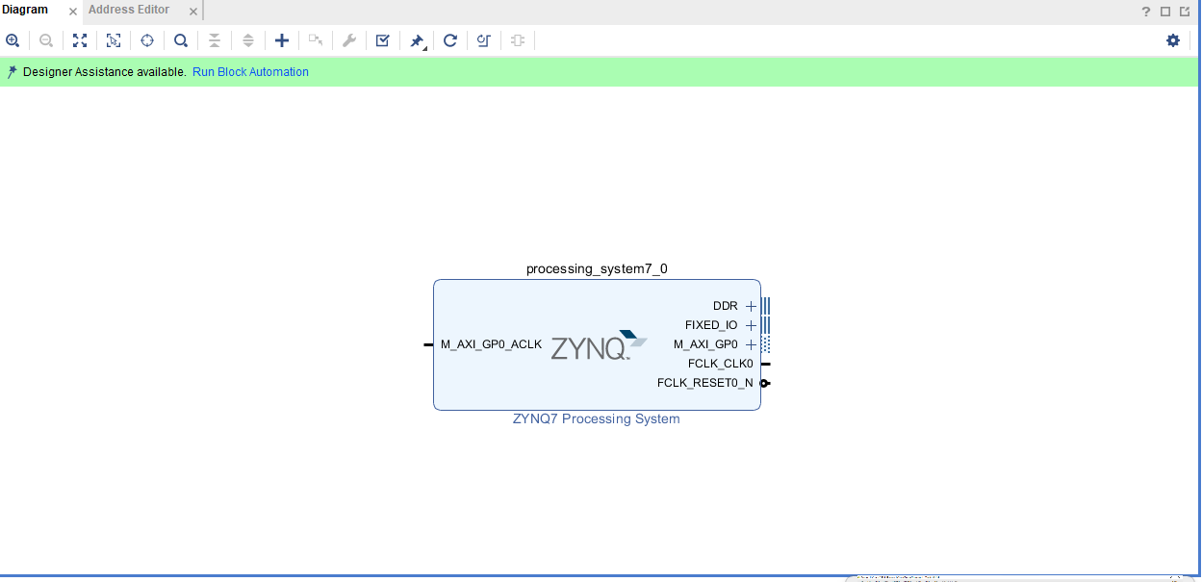Switch to the Address Editor tab
The width and height of the screenshot is (1202, 582).
pyautogui.click(x=129, y=10)
